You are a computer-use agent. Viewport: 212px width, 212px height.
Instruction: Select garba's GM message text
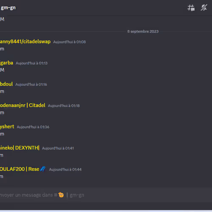[x=2, y=70]
